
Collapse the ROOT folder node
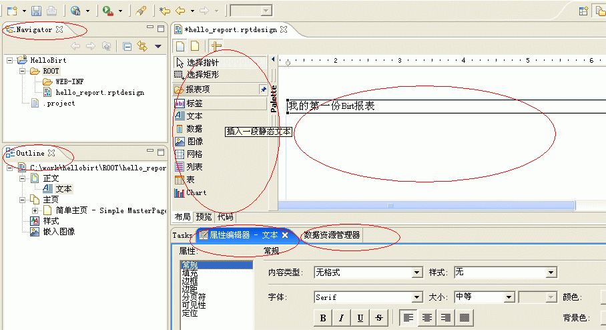click(x=23, y=71)
